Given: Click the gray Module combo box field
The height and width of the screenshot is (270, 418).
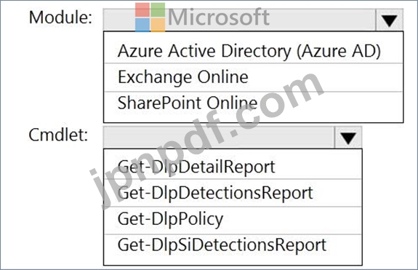Looking at the screenshot, I should coord(239,20).
